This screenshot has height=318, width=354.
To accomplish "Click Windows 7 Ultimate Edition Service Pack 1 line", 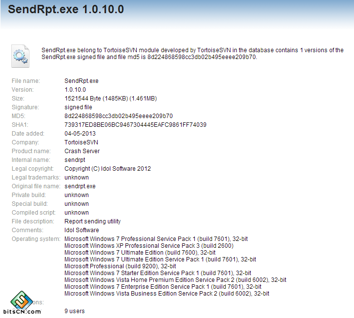I will [160, 259].
